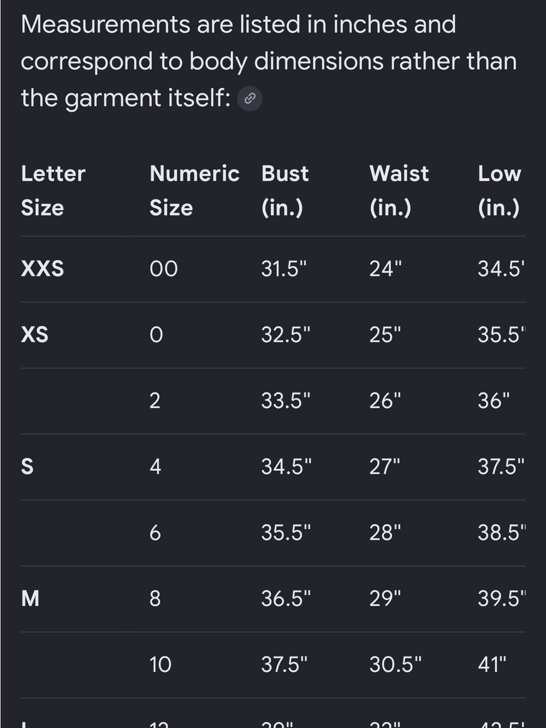Image resolution: width=546 pixels, height=728 pixels.
Task: Click the 29" waist value for size M
Action: click(385, 599)
